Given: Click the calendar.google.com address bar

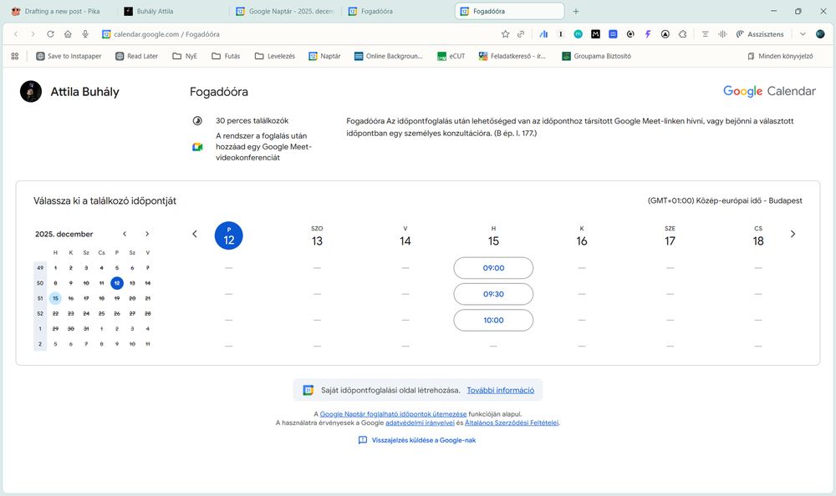Looking at the screenshot, I should (166, 34).
